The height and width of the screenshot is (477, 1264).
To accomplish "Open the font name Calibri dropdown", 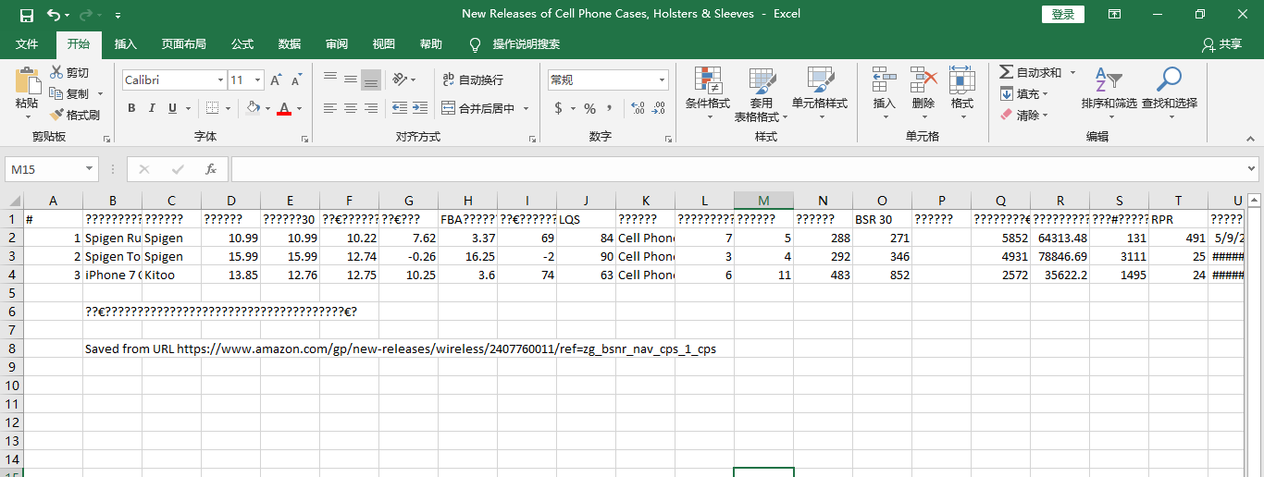I will 220,80.
